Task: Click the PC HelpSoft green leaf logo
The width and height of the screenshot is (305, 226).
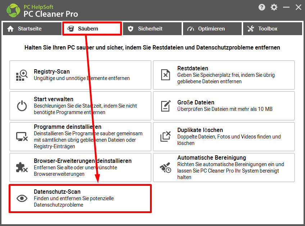Action: tap(13, 10)
